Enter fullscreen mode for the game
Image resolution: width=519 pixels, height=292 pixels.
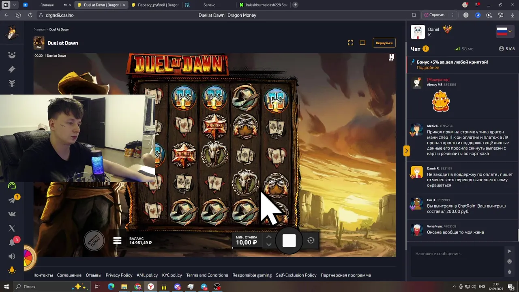coord(351,43)
